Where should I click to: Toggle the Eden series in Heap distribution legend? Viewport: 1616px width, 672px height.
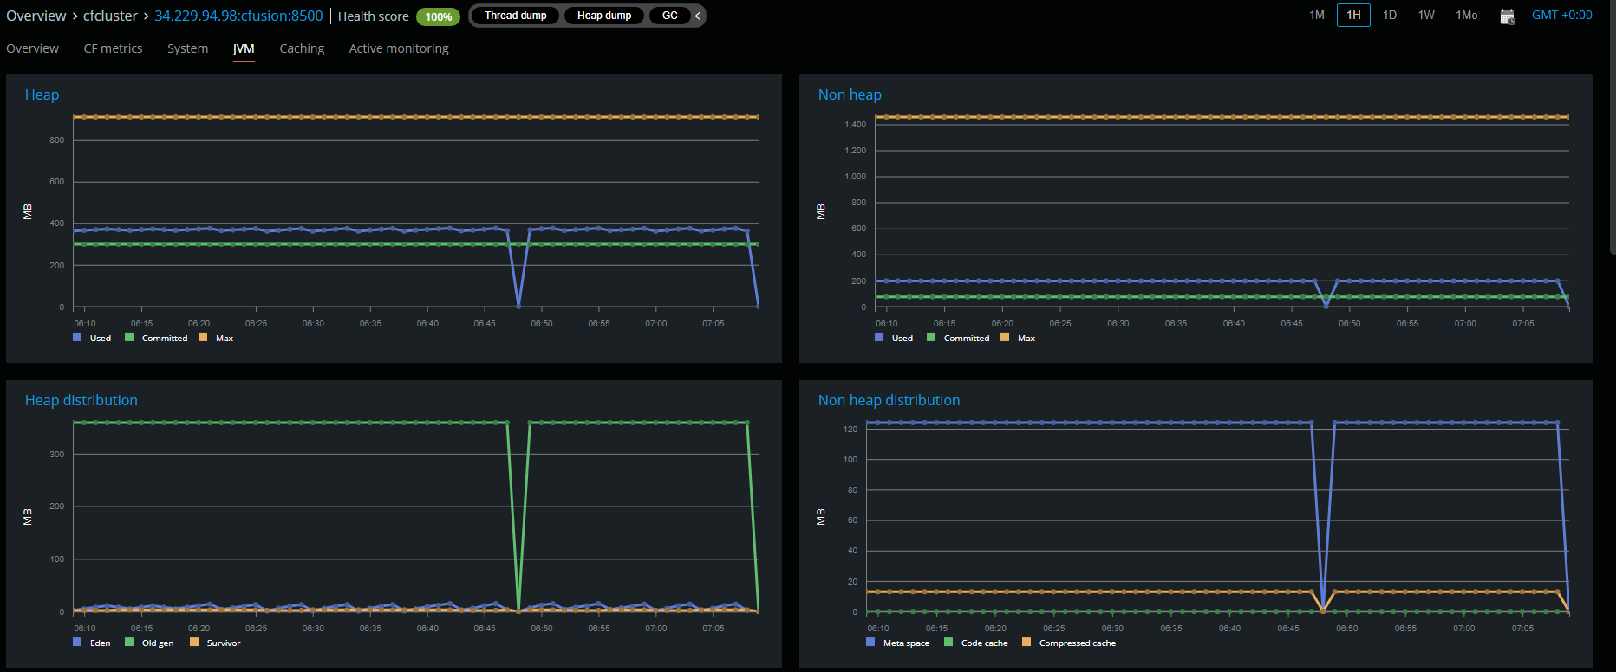coord(92,643)
